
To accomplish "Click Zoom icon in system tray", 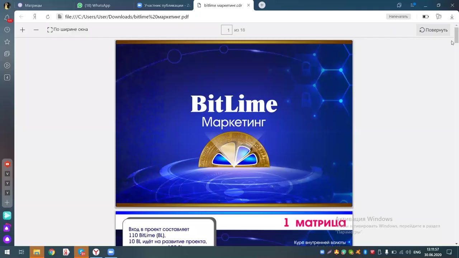I will [322, 252].
